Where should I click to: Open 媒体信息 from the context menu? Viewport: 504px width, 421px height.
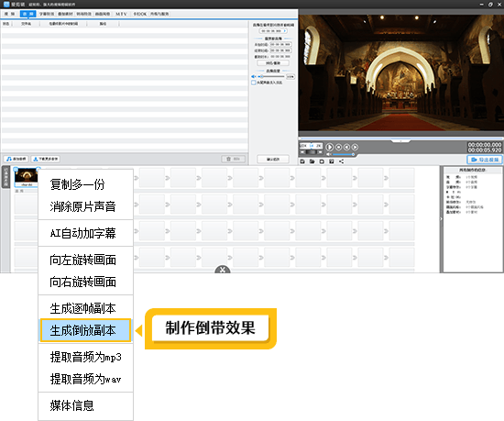[x=85, y=405]
